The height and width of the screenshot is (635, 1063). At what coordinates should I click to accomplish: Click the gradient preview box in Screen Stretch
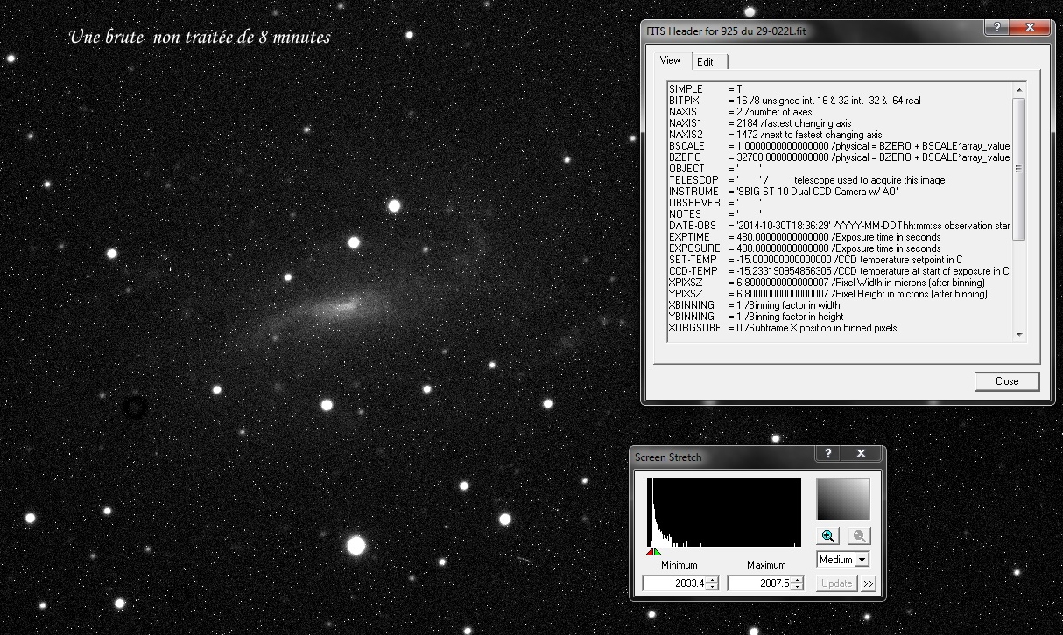coord(843,499)
